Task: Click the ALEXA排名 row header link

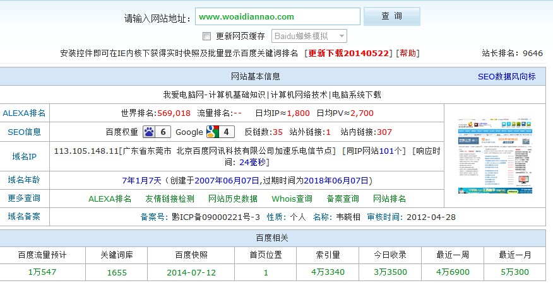Action: (24, 113)
